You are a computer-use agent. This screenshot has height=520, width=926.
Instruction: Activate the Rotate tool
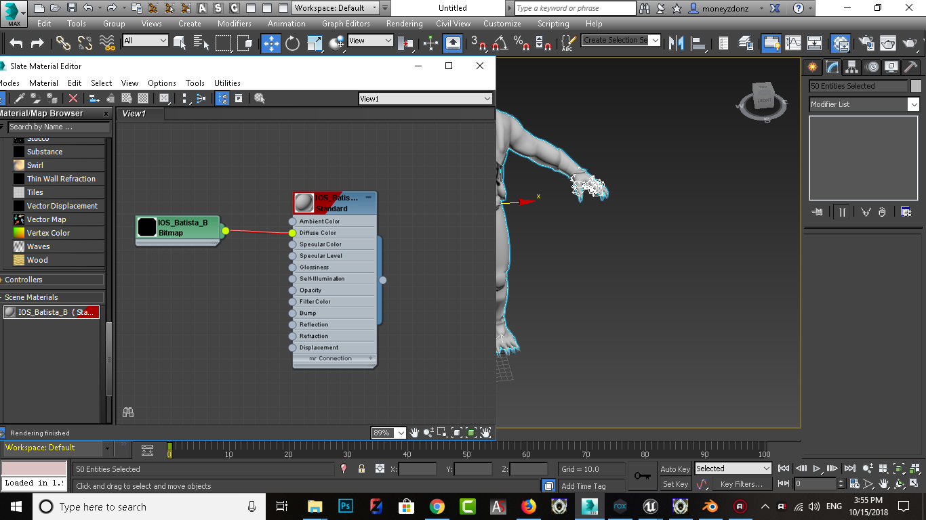(x=292, y=43)
